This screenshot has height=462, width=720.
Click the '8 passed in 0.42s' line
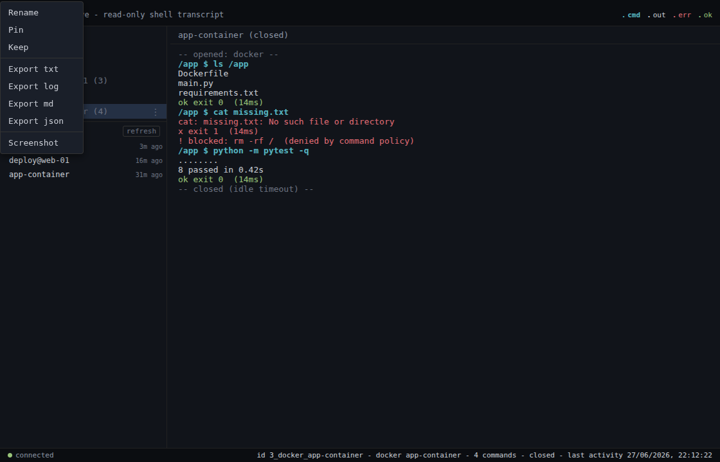(x=221, y=170)
